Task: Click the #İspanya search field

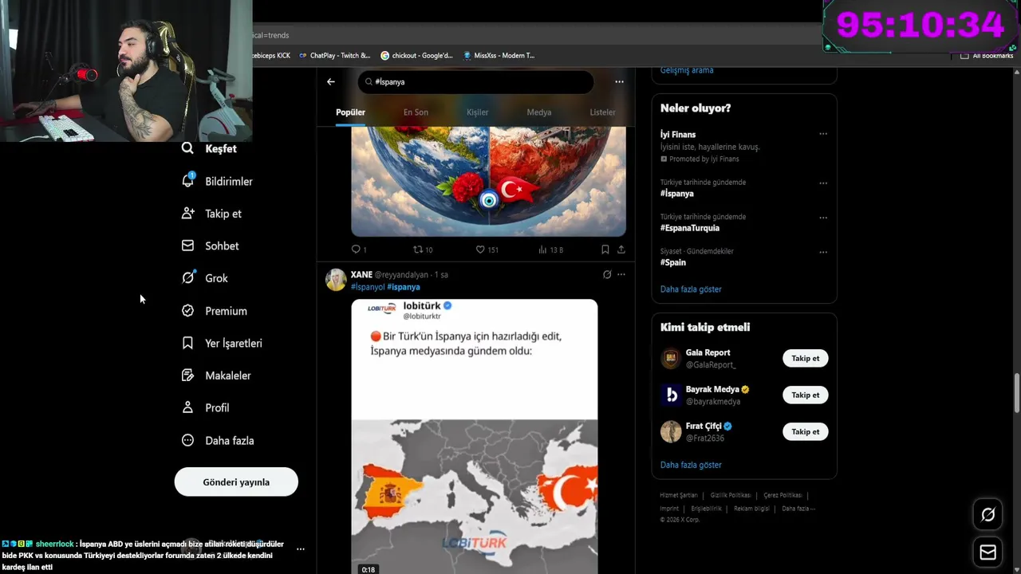Action: pyautogui.click(x=475, y=81)
